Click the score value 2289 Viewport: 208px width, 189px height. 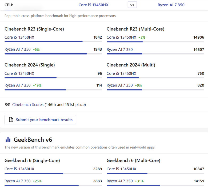pos(98,169)
